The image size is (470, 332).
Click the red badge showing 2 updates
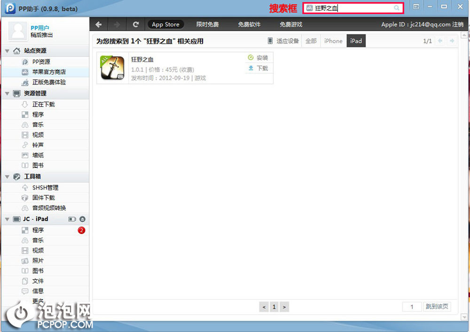pos(81,230)
